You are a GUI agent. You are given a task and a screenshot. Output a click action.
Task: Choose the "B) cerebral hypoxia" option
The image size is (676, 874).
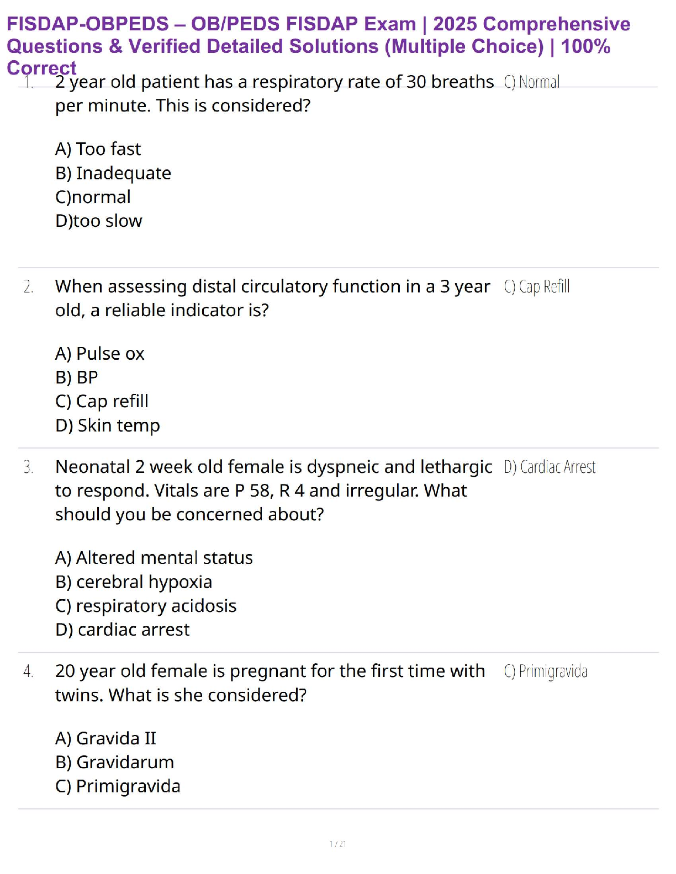point(134,582)
